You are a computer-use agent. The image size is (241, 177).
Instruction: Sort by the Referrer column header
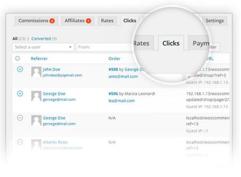(x=39, y=58)
